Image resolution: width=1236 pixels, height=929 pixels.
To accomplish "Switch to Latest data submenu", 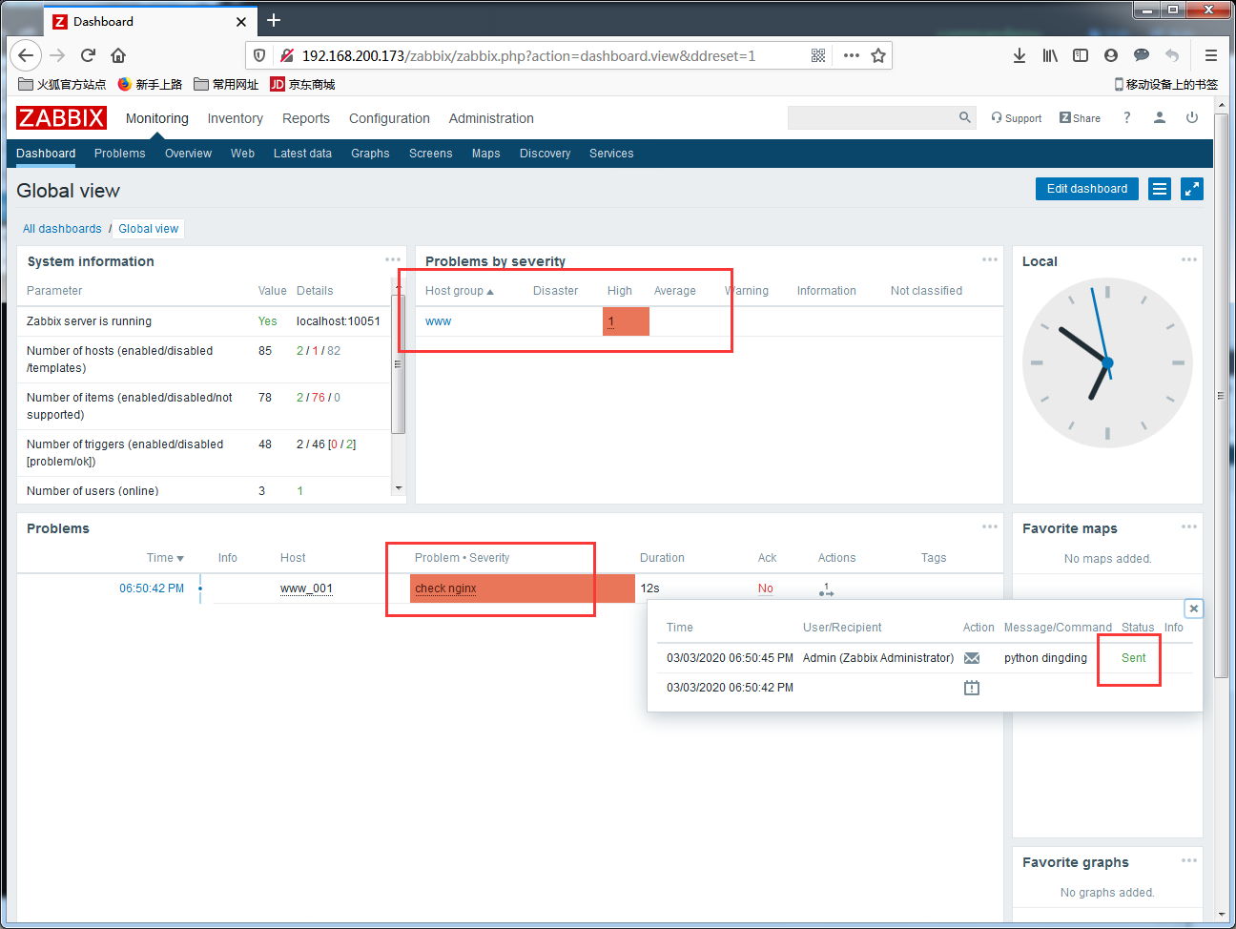I will [302, 154].
